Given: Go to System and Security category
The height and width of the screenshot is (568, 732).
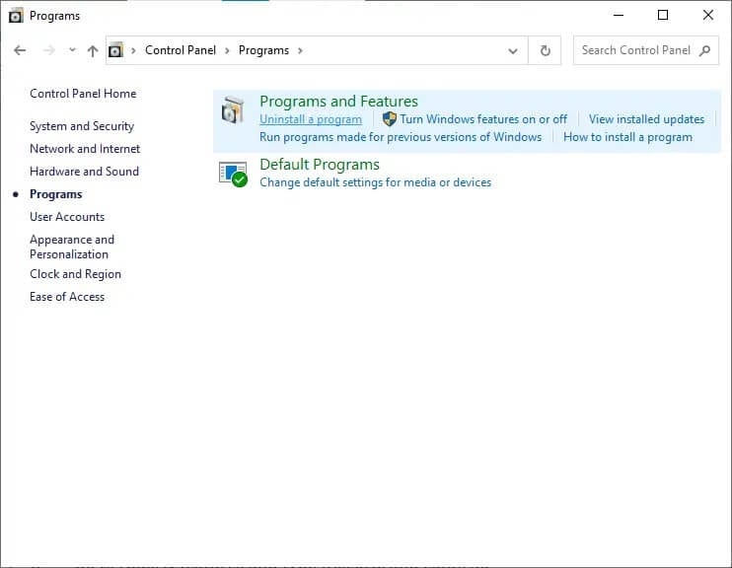Looking at the screenshot, I should [82, 126].
